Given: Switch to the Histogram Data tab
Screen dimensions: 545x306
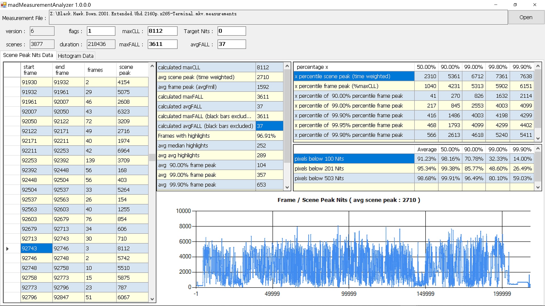Looking at the screenshot, I should click(x=76, y=56).
